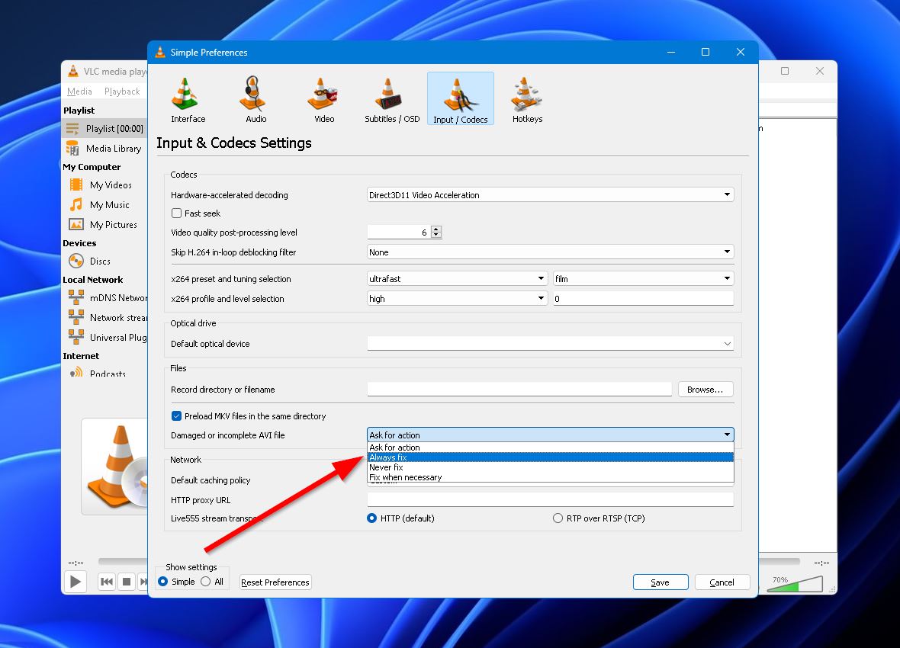Open Subtitles / OSD preferences
Screen dimensions: 900x648
(x=392, y=100)
